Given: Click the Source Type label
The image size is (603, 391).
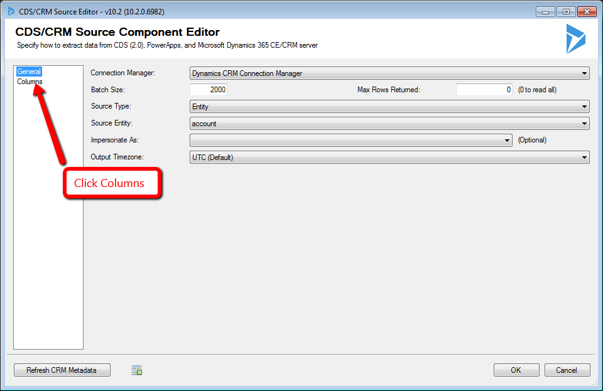Looking at the screenshot, I should click(111, 106).
